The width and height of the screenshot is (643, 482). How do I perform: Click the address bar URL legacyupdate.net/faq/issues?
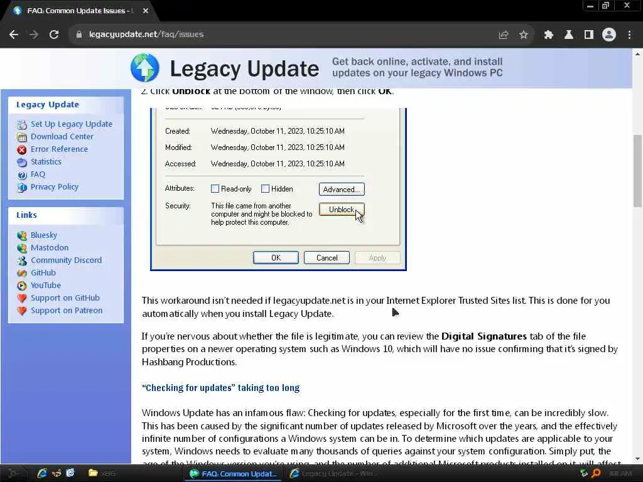tap(146, 35)
